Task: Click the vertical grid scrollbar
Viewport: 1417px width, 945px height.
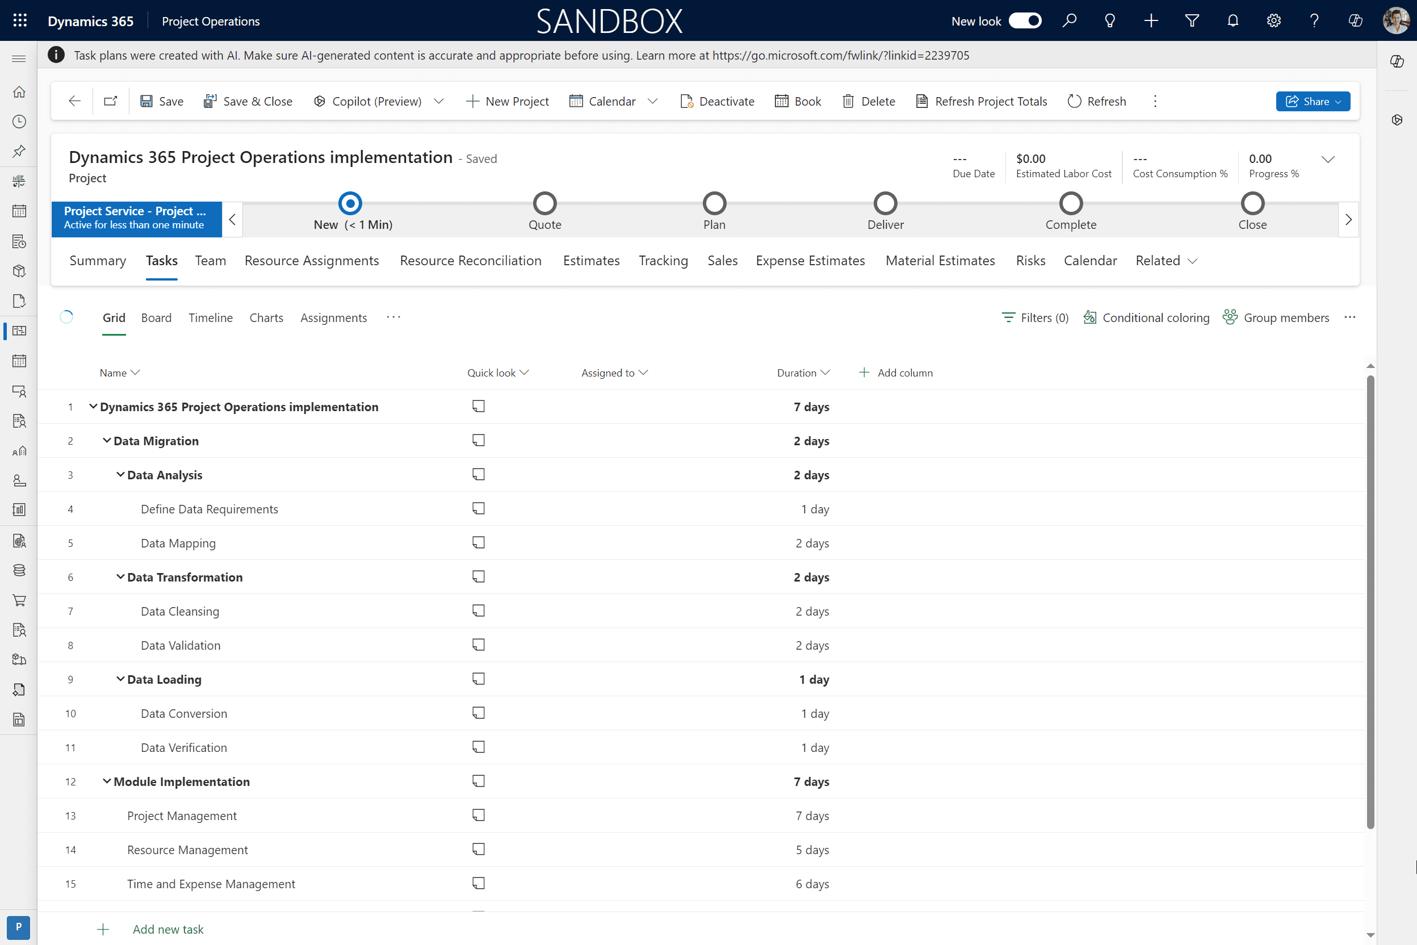Action: pos(1370,603)
